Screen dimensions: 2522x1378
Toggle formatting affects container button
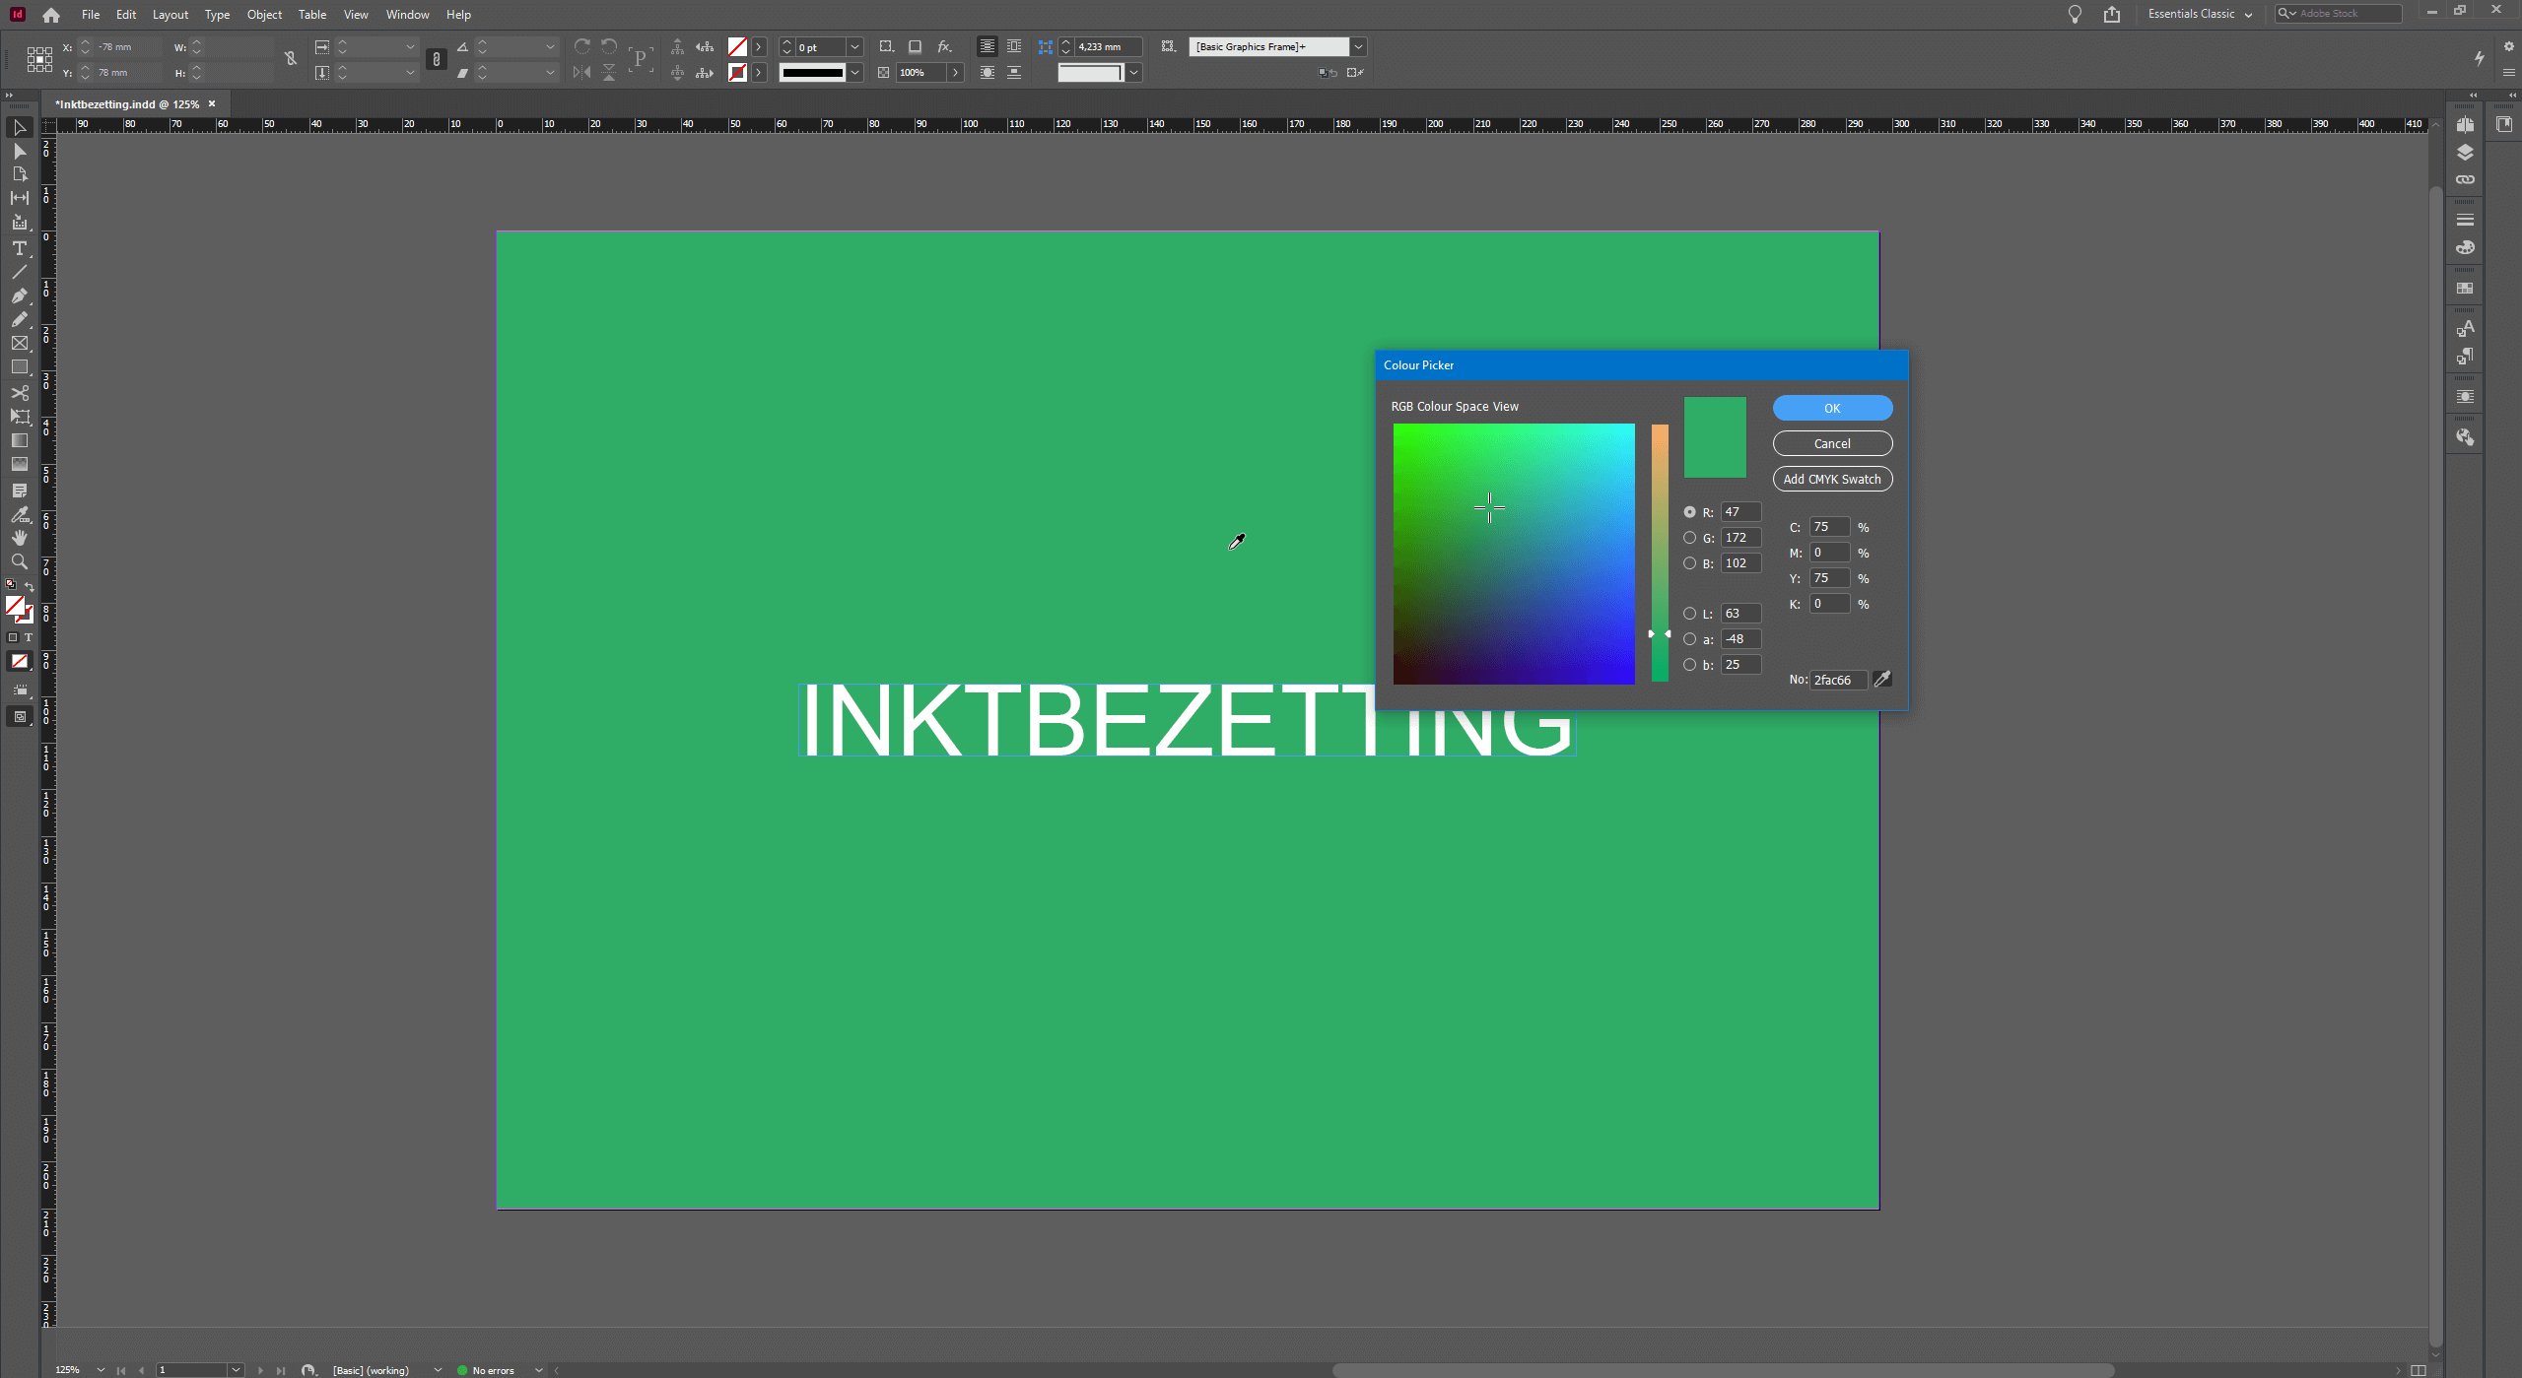click(13, 637)
